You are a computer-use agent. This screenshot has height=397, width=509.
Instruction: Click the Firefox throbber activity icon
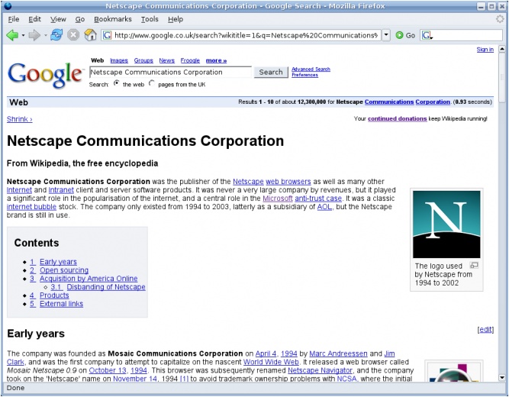pyautogui.click(x=500, y=19)
